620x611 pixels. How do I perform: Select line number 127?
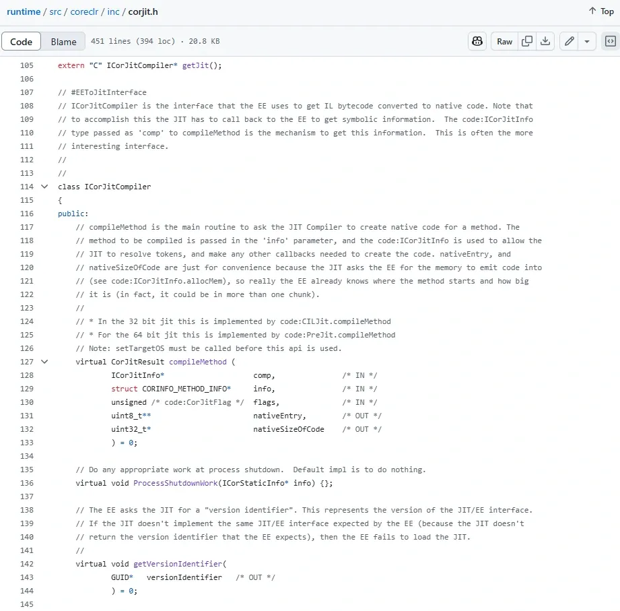pos(27,361)
